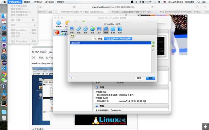Skip to next track in menu bar
The image size is (209, 130).
click(x=147, y=2)
